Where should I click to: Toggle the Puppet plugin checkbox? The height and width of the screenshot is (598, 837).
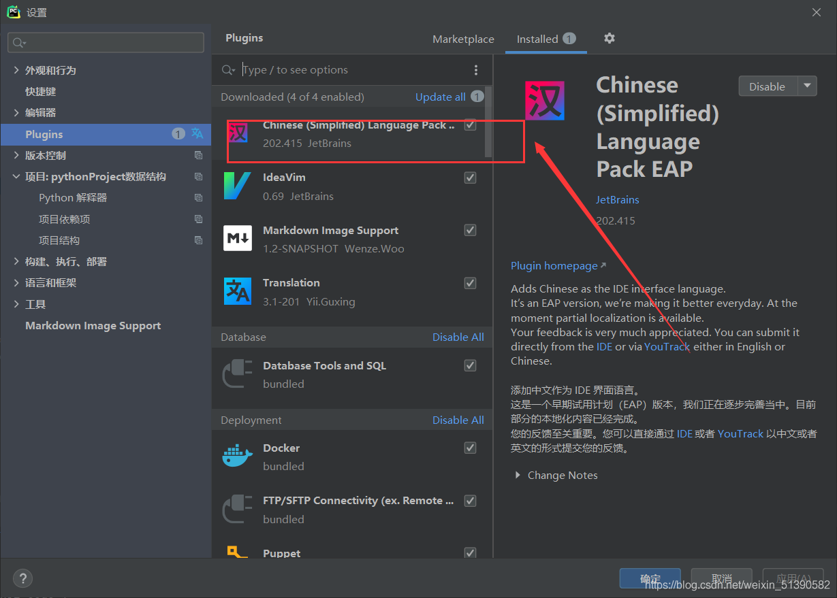(470, 553)
